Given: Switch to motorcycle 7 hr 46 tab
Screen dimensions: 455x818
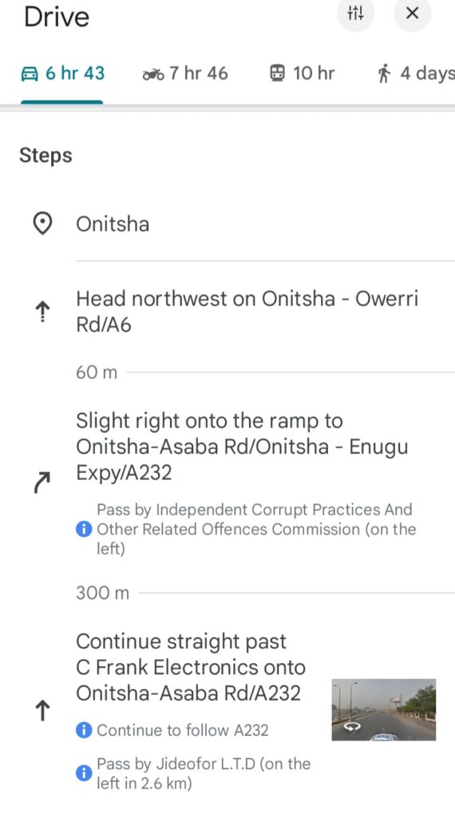Looking at the screenshot, I should 185,73.
